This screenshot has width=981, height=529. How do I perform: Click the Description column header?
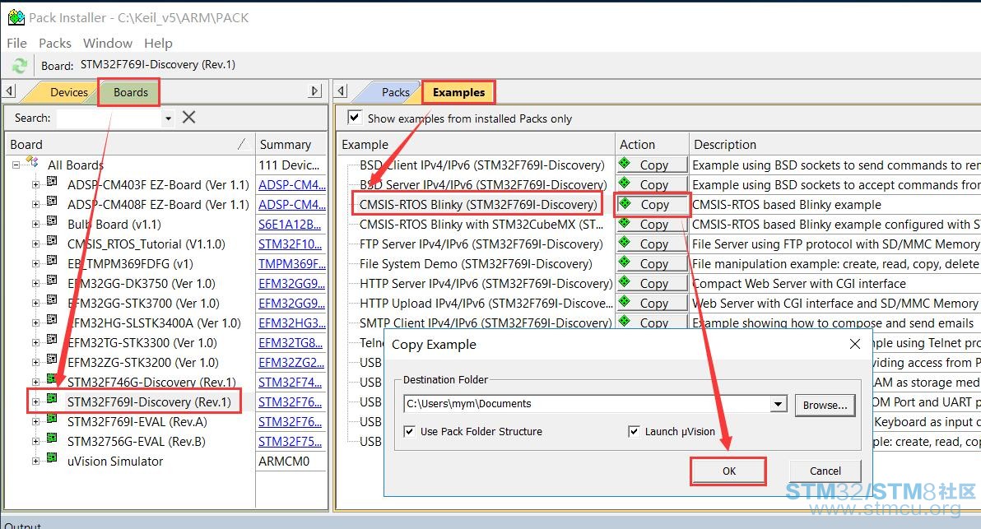point(835,145)
